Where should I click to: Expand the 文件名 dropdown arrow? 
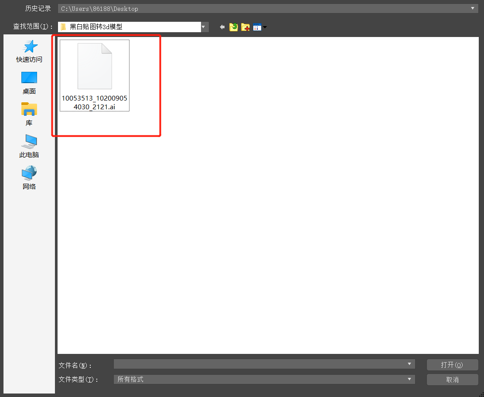click(409, 364)
